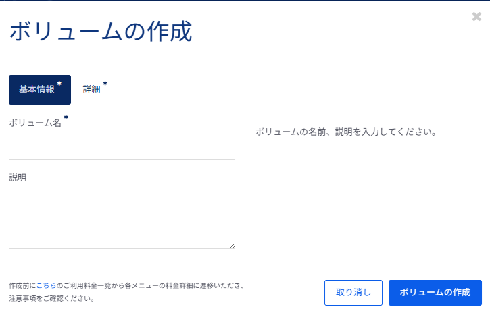Click the help text about entering name and description
Screen dimensions: 490x313
[345, 132]
